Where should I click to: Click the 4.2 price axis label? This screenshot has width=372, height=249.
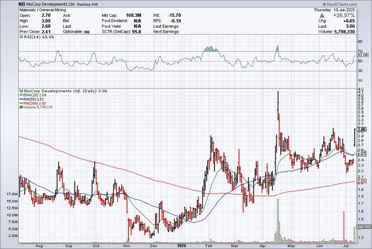(361, 89)
